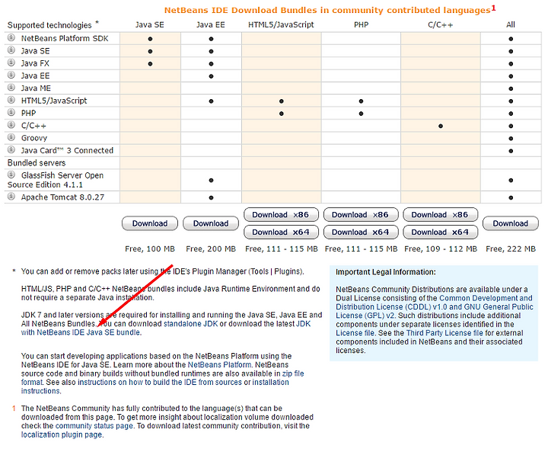The height and width of the screenshot is (449, 548).
Task: Click info icon beside Java EE row
Action: tap(11, 75)
